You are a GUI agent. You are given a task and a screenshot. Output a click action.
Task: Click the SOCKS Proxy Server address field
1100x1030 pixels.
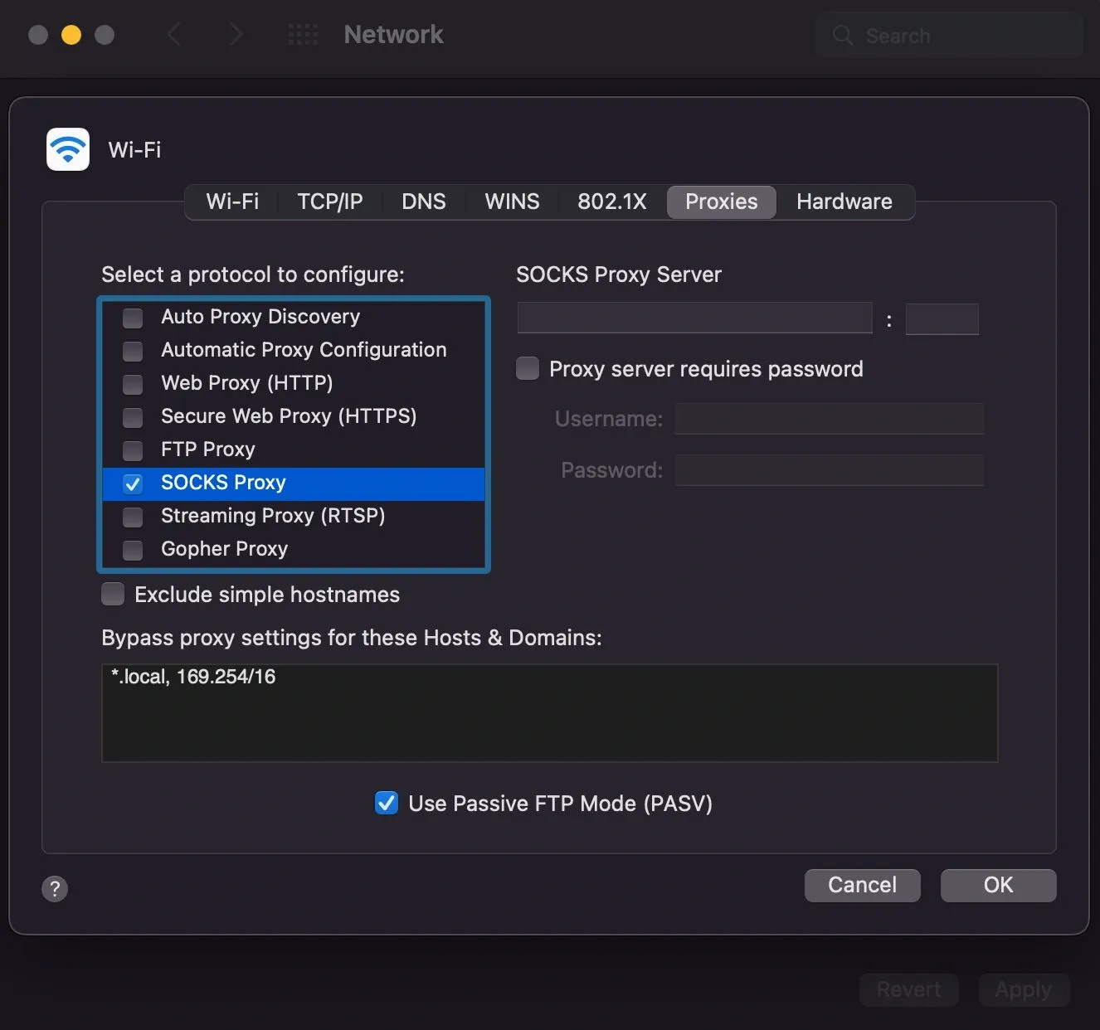pyautogui.click(x=694, y=318)
